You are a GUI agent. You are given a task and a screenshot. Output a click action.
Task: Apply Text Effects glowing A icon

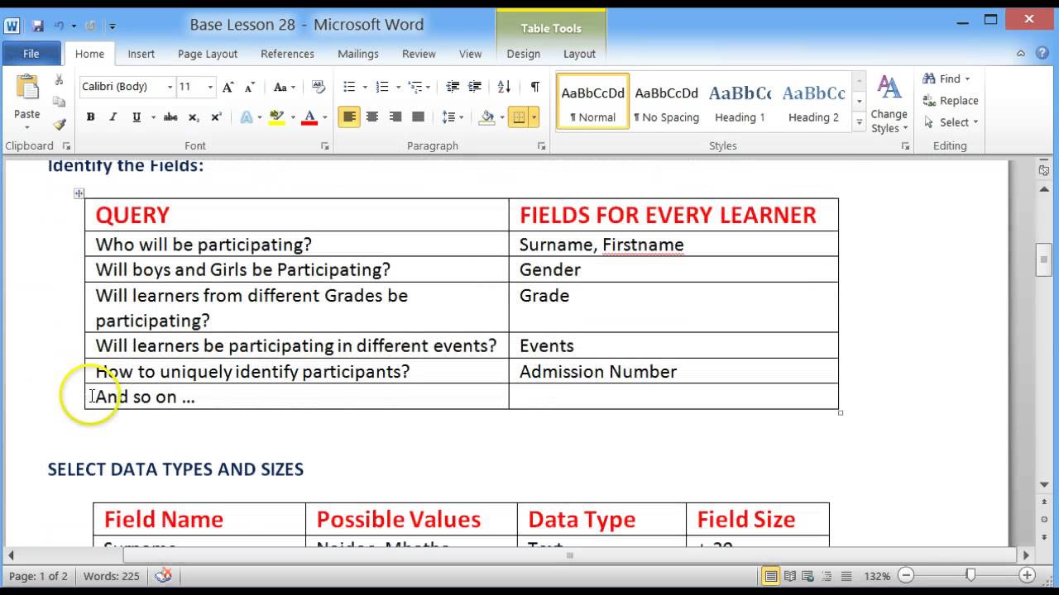click(247, 117)
